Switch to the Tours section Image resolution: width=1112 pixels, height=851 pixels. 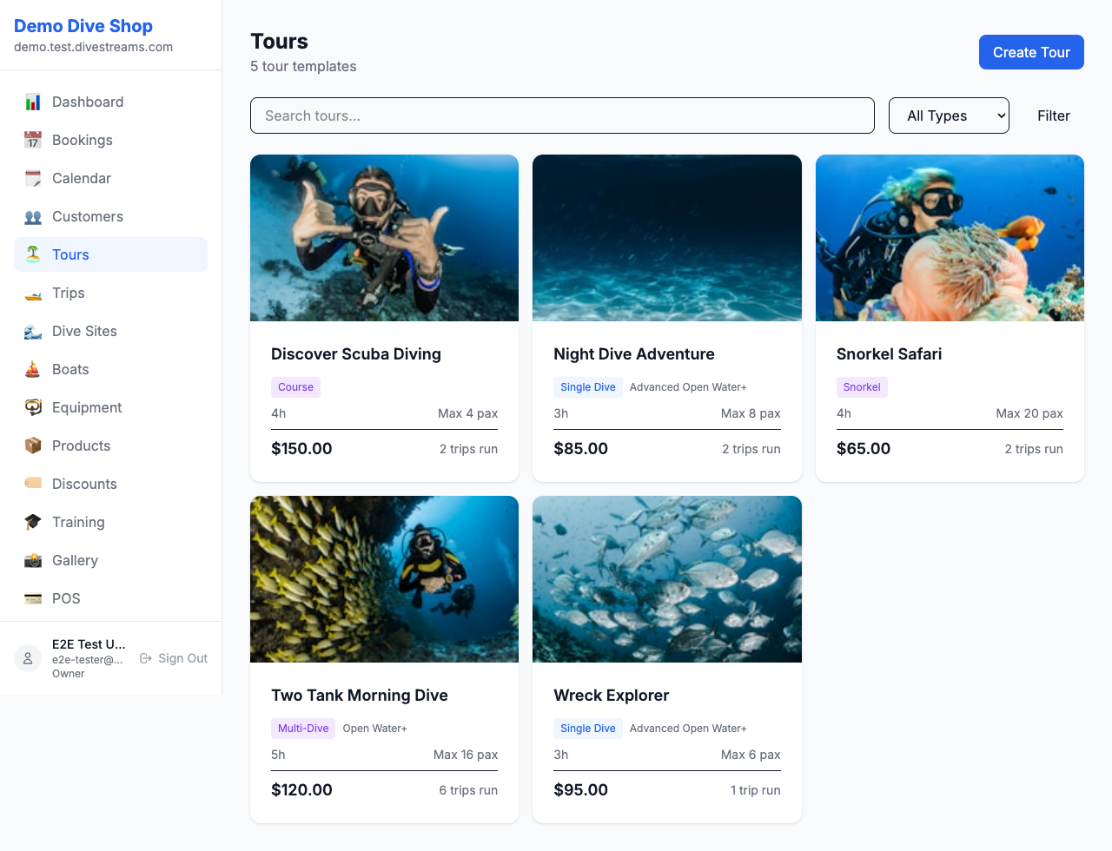coord(70,254)
